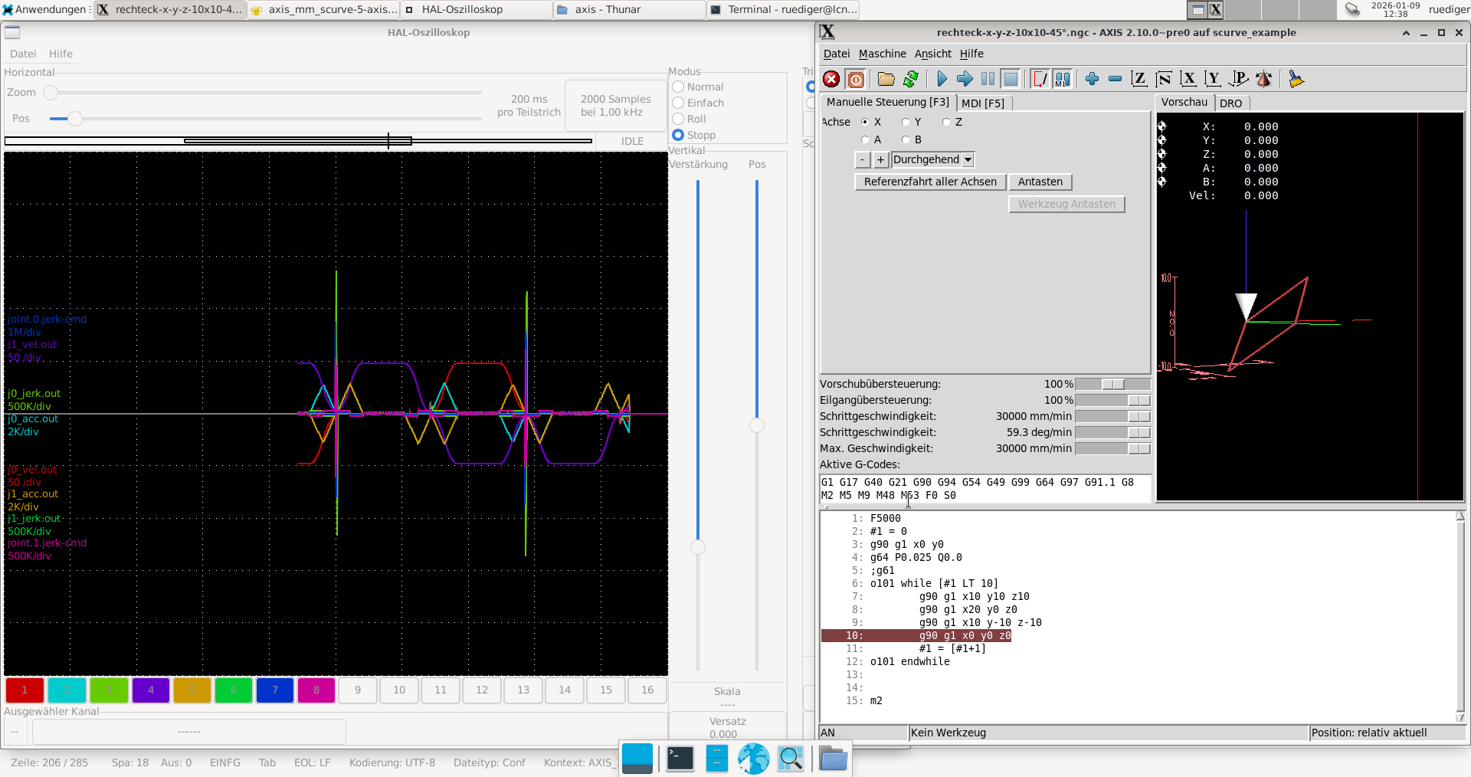Toggle the machine power icon
Viewport: 1471px width, 777px height.
click(x=856, y=79)
